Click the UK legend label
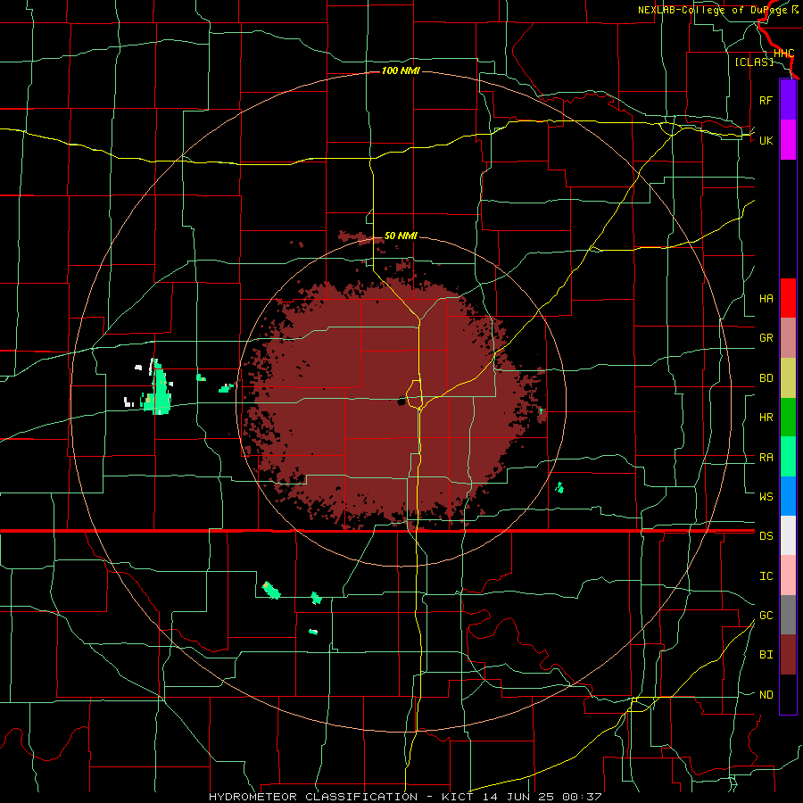 [x=766, y=140]
